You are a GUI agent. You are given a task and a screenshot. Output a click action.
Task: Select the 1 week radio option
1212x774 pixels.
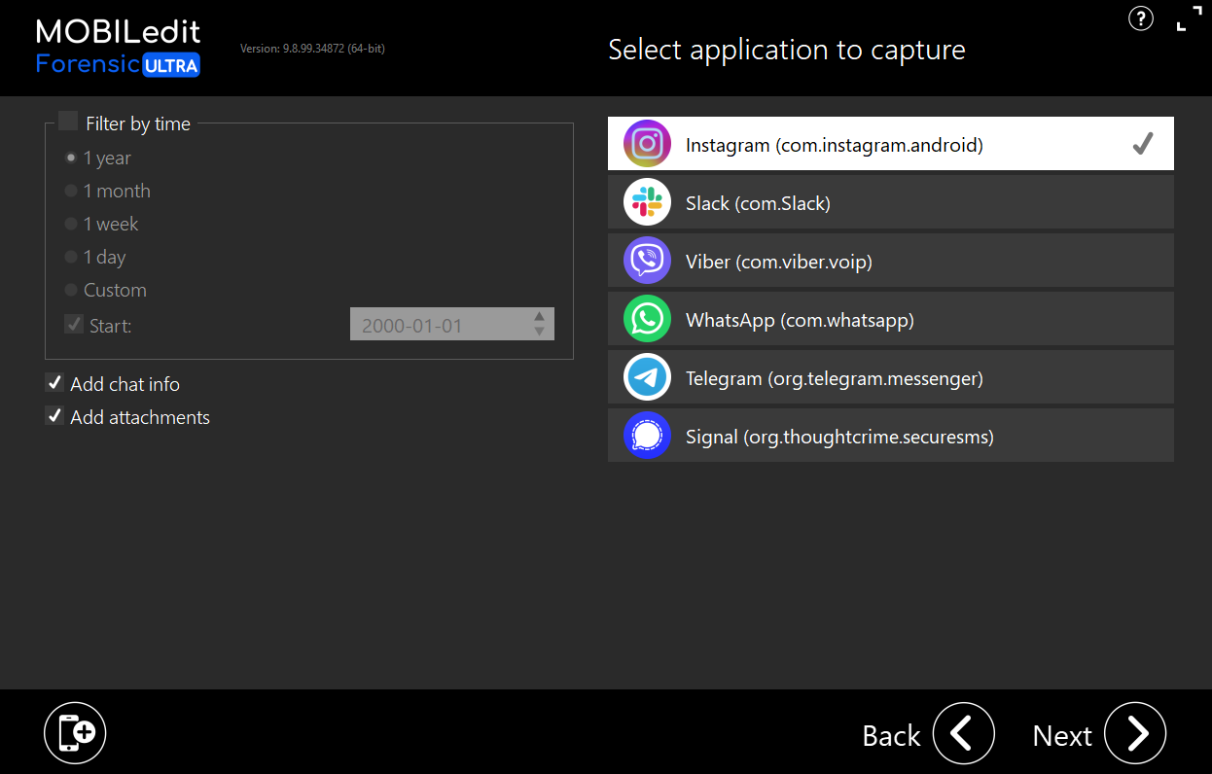pyautogui.click(x=71, y=224)
